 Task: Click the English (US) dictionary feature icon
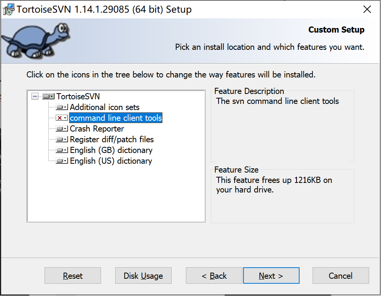click(62, 161)
